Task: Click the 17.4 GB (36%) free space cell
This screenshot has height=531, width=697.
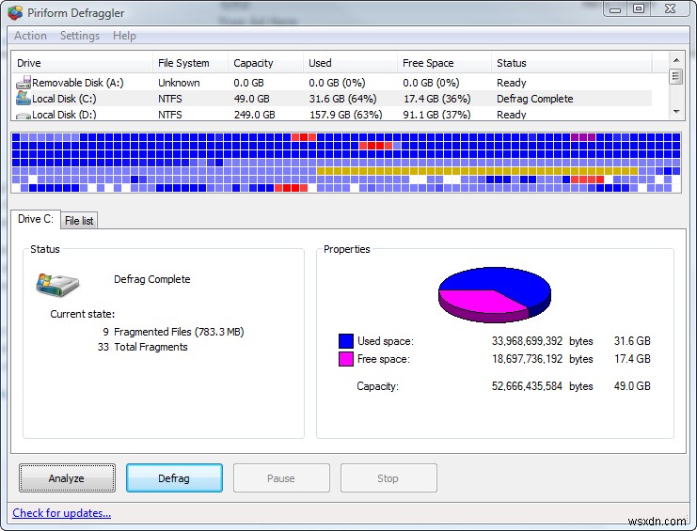Action: (437, 99)
